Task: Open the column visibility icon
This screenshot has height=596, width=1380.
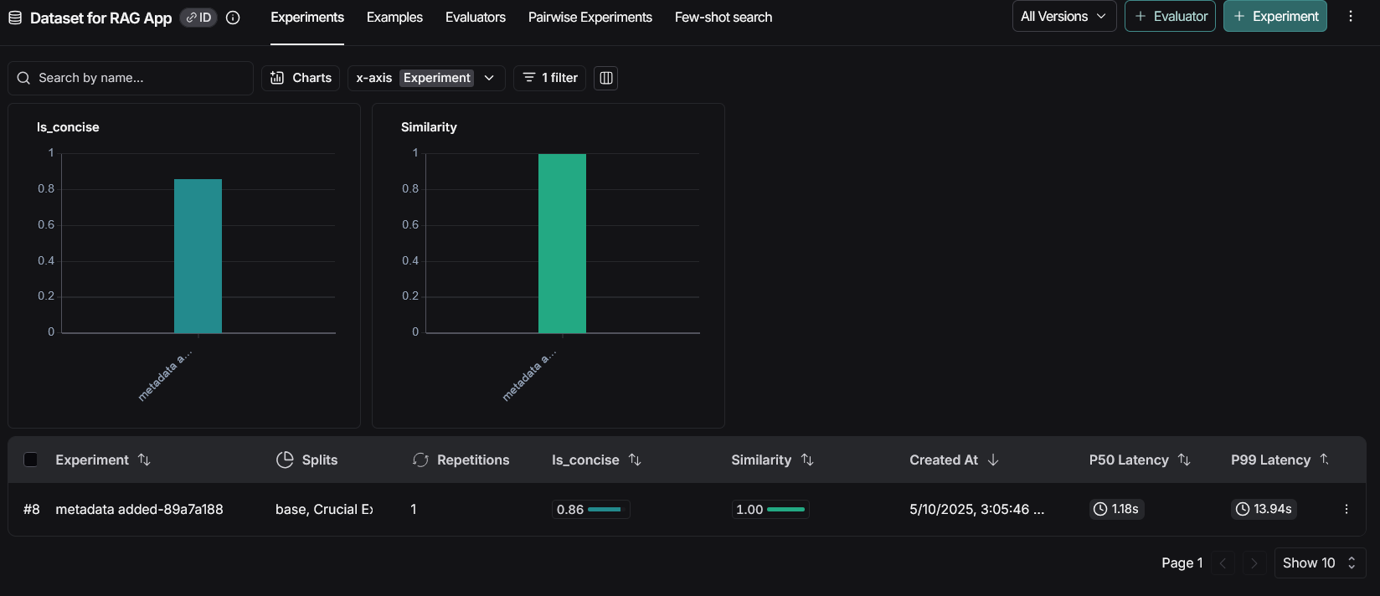Action: [x=606, y=78]
